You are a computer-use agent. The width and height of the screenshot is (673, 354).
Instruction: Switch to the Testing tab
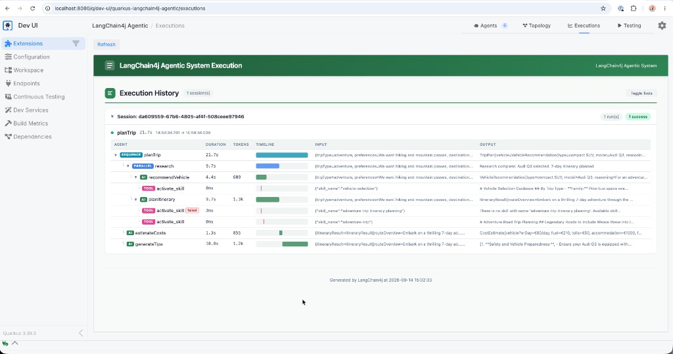click(629, 26)
